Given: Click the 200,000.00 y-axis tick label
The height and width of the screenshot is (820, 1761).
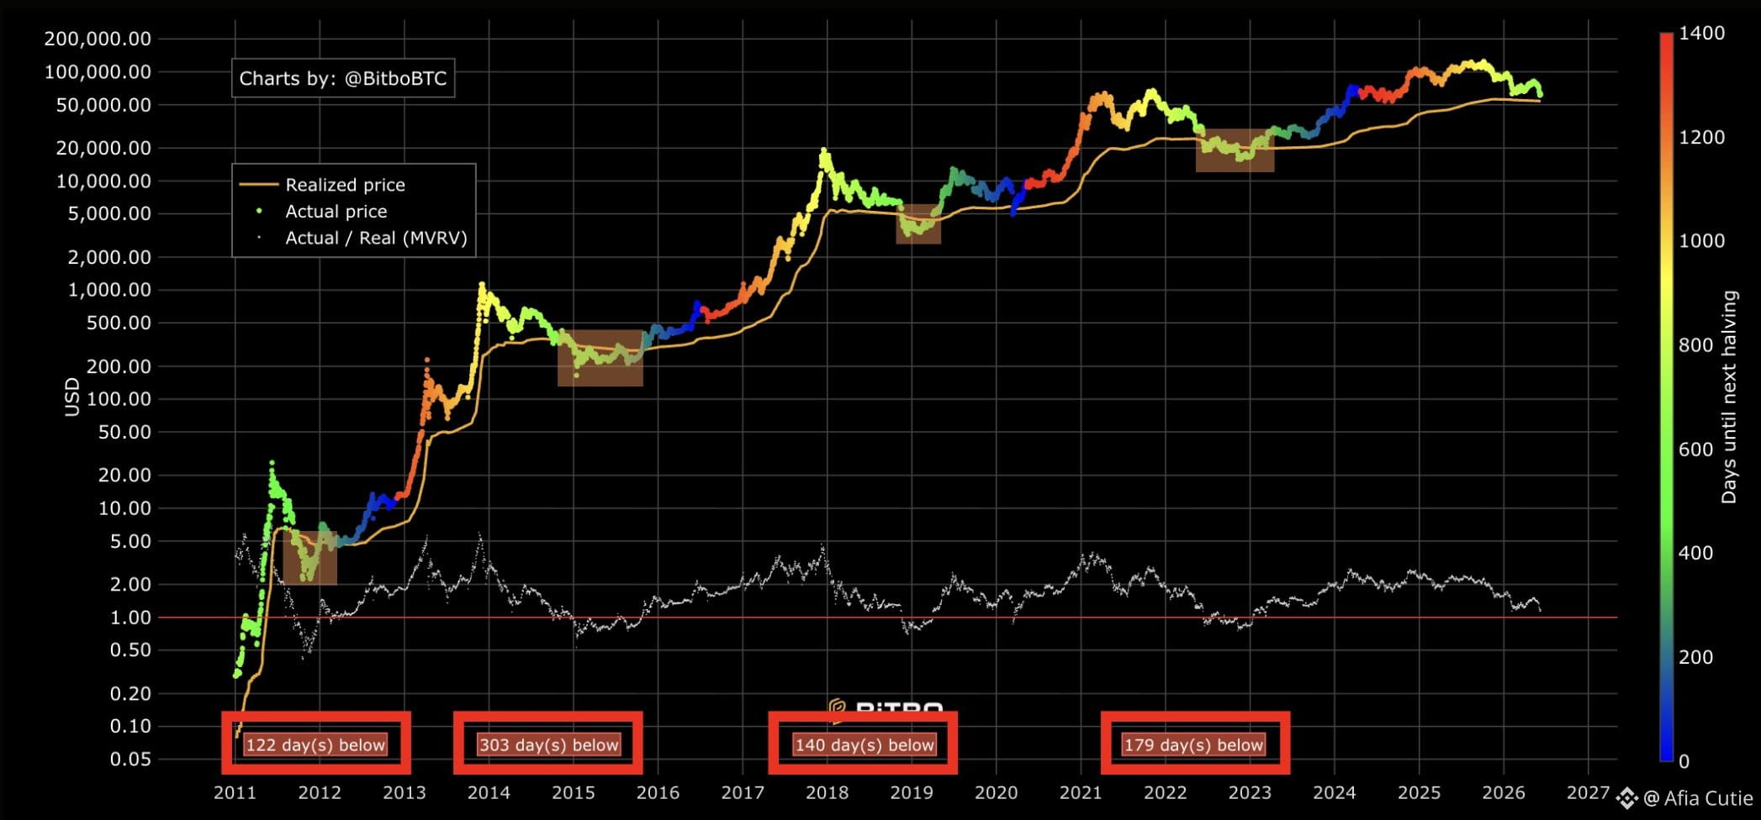Looking at the screenshot, I should [98, 39].
